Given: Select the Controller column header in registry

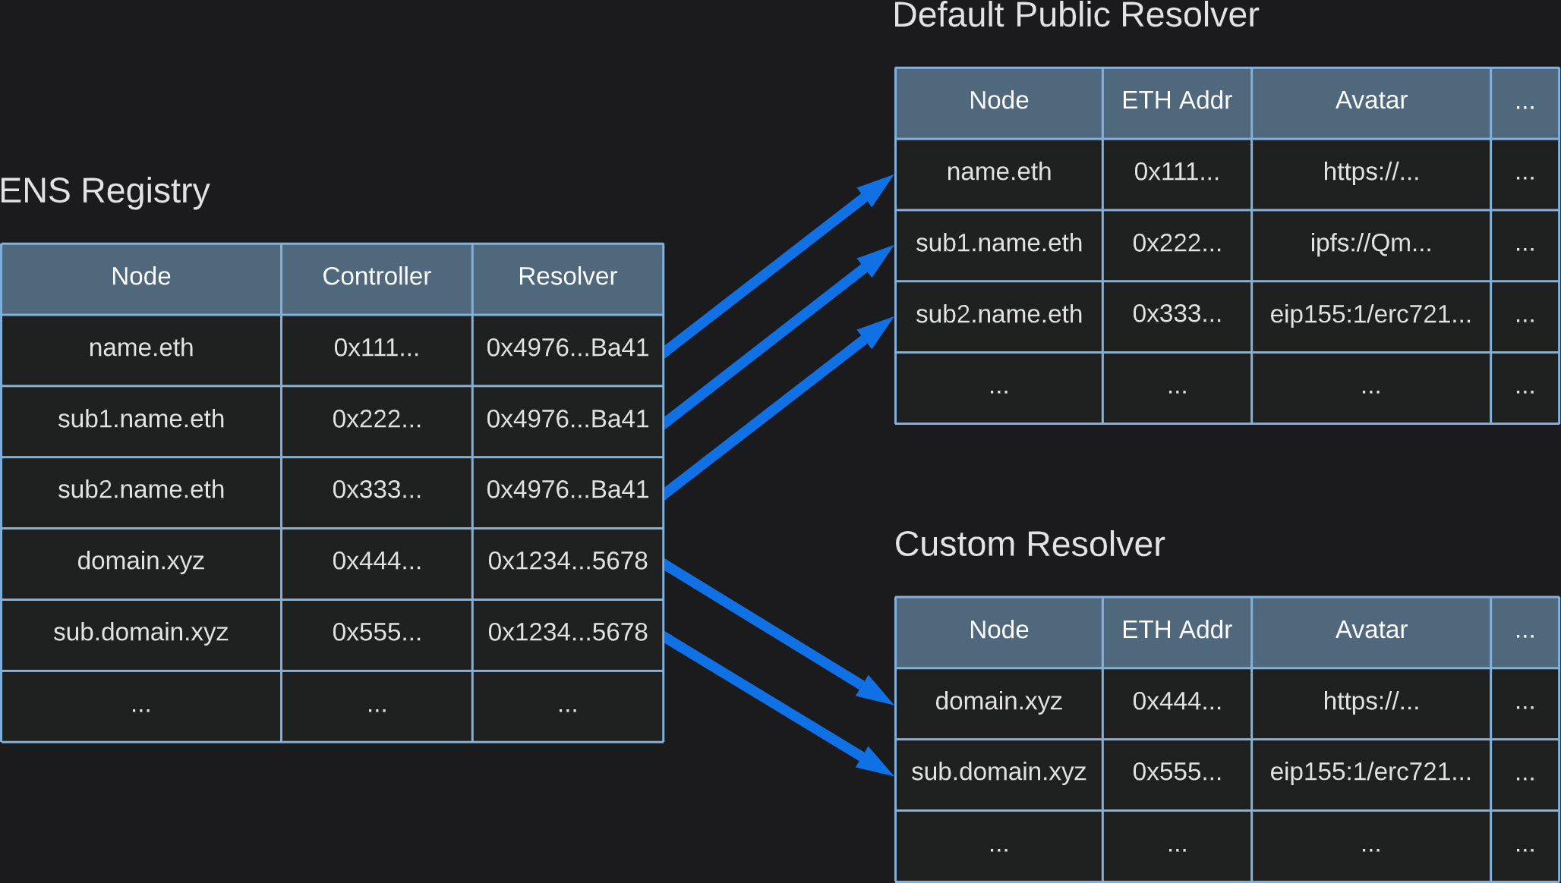Looking at the screenshot, I should (x=377, y=276).
